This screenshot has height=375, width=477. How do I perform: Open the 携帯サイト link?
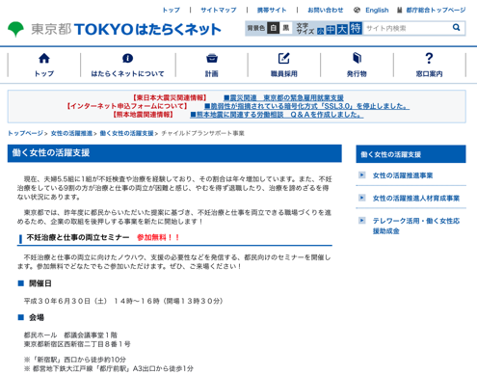point(272,10)
